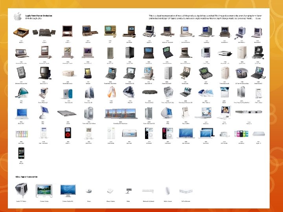Image resolution: width=283 pixels, height=212 pixels.
Task: Select the flat silver Apple TV box
Action: [259, 134]
